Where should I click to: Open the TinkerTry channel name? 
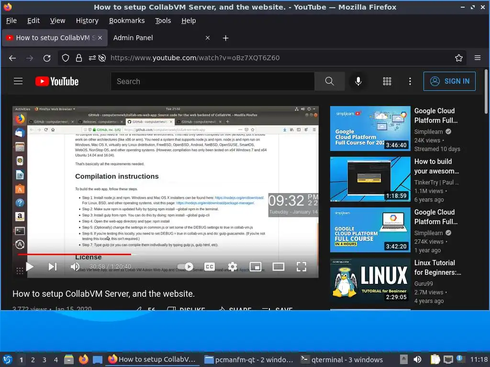(436, 182)
